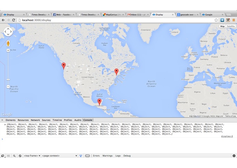Pick up the Street View pegman
Screen dimensions: 237x168
(x=8, y=44)
